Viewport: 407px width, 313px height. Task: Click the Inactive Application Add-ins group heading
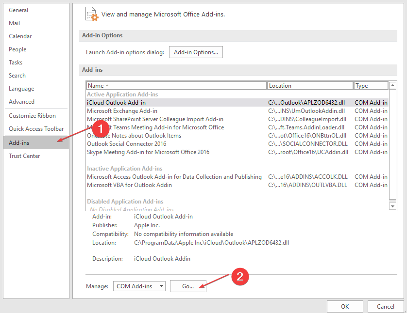125,169
